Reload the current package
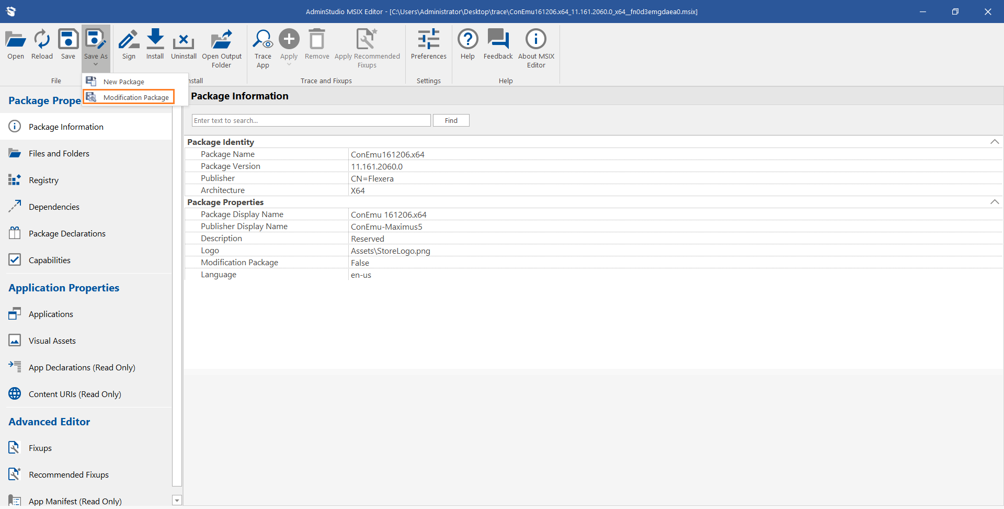The width and height of the screenshot is (1004, 509). 42,40
